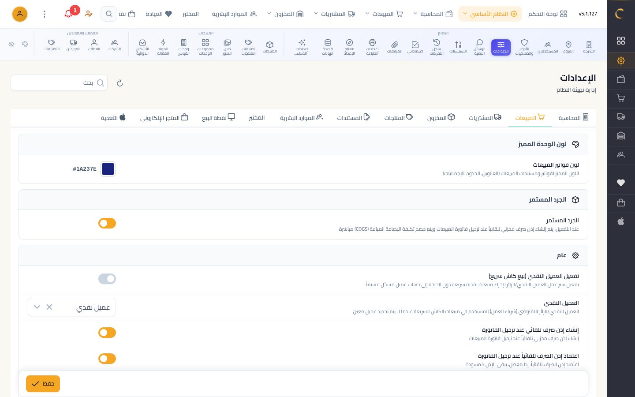Switch to the الموارد البشرية settings tab
This screenshot has width=635, height=397.
tap(302, 118)
